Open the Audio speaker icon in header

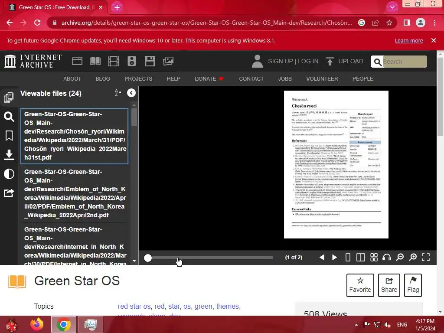(x=132, y=61)
